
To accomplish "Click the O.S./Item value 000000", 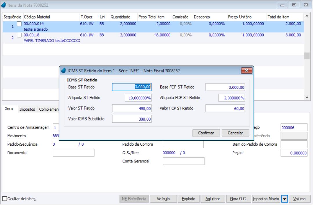I will tap(169, 153).
